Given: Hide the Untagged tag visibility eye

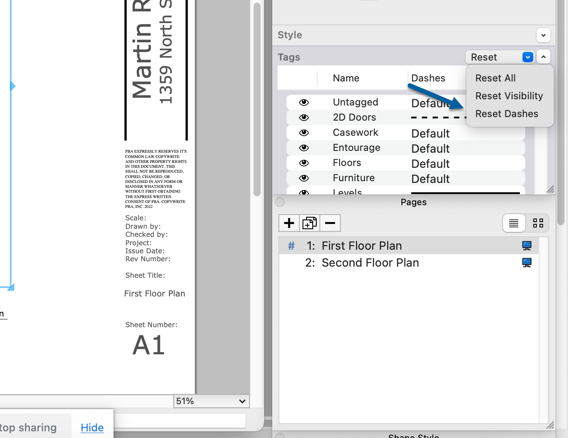Looking at the screenshot, I should (304, 102).
